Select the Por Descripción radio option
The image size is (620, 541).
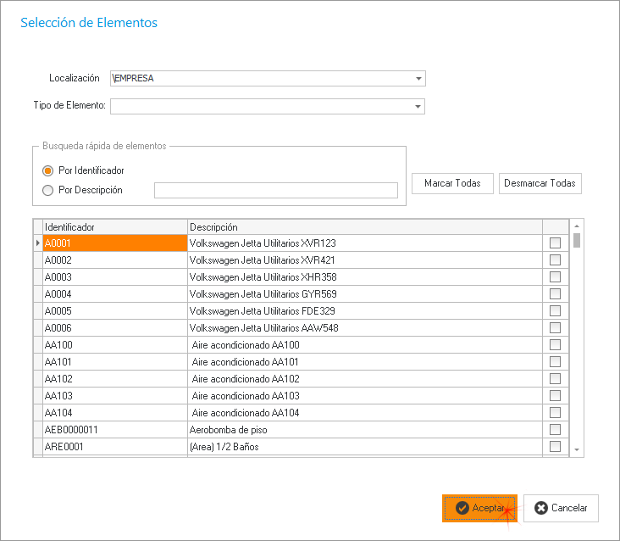pos(48,190)
